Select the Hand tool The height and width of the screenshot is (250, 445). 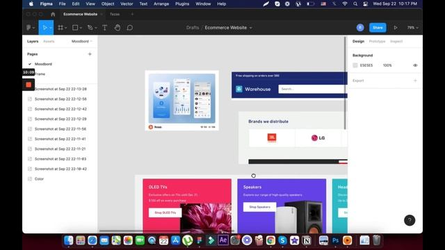coord(118,28)
